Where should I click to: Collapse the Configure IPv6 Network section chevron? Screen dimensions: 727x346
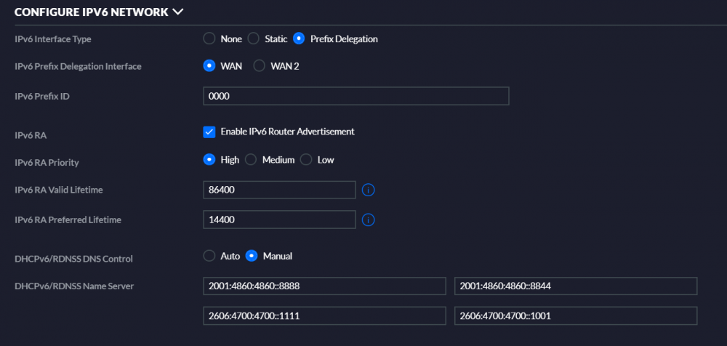coord(177,12)
